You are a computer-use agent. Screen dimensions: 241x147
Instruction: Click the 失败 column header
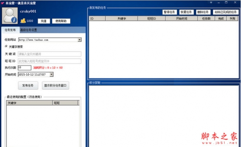point(232,18)
